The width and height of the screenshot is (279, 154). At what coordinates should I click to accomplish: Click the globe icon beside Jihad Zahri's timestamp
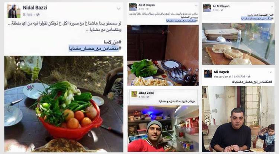click(148, 97)
